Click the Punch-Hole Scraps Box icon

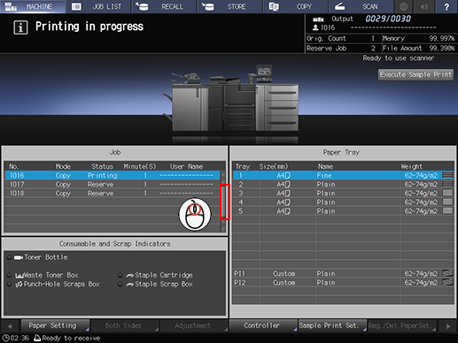coord(19,285)
